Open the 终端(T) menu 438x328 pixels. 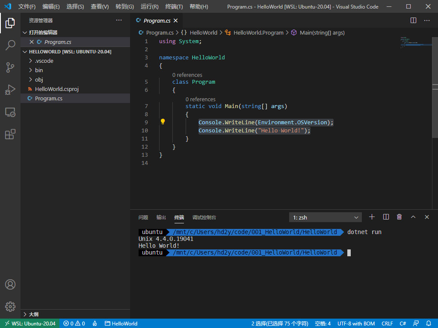point(174,6)
